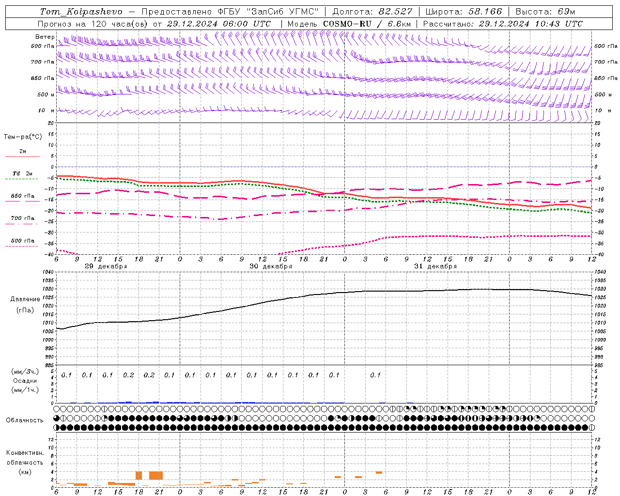Select the (км) unit under convective cloudiness
Image resolution: width=620 pixels, height=496 pixels.
click(x=25, y=472)
